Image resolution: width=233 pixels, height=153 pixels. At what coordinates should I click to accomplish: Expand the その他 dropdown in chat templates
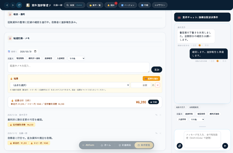tap(197, 119)
